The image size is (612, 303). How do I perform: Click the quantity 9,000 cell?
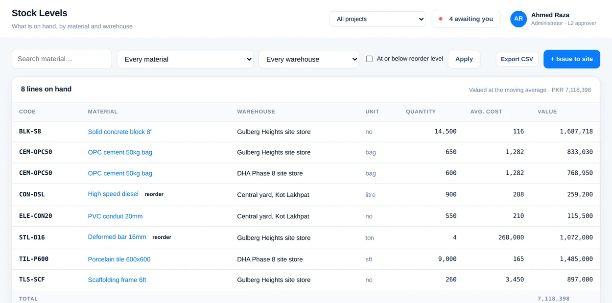[x=447, y=259]
